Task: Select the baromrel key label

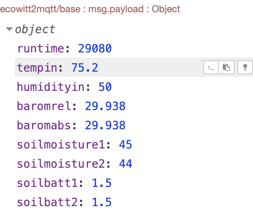Action: click(44, 106)
